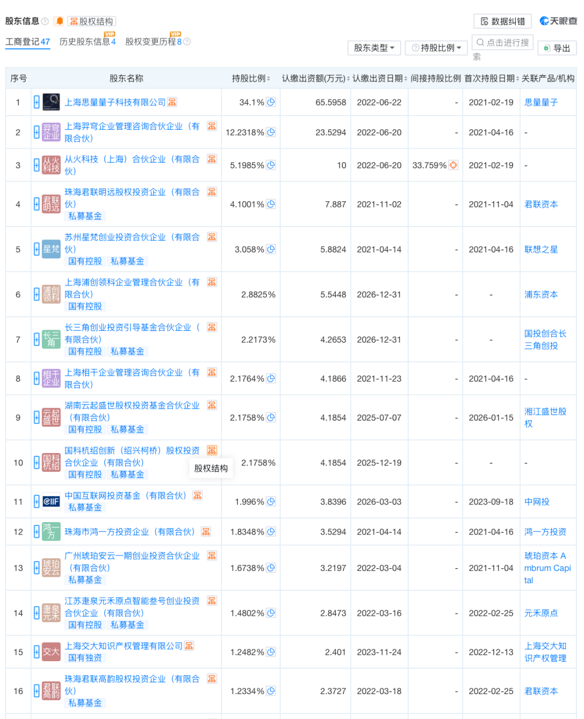Click the notification bell icon beside 股东信息

tap(59, 21)
